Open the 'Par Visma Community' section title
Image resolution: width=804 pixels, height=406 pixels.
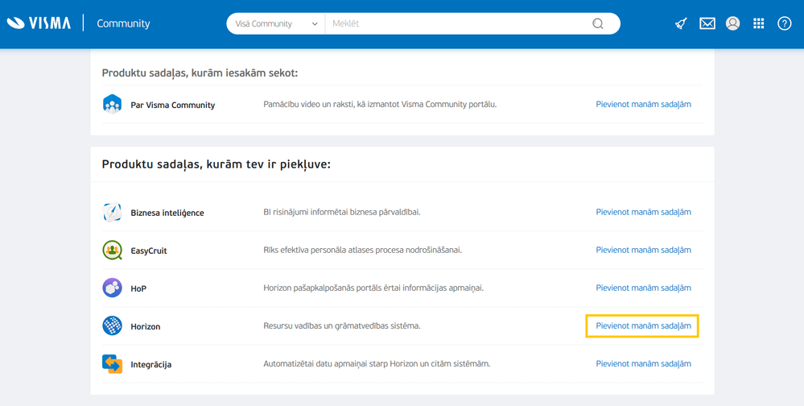[x=173, y=106]
